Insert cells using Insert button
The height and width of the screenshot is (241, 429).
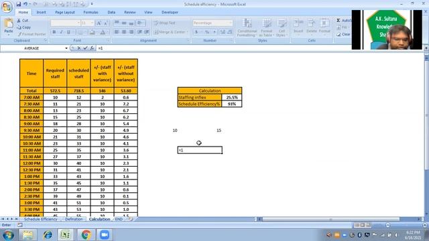[x=298, y=27]
